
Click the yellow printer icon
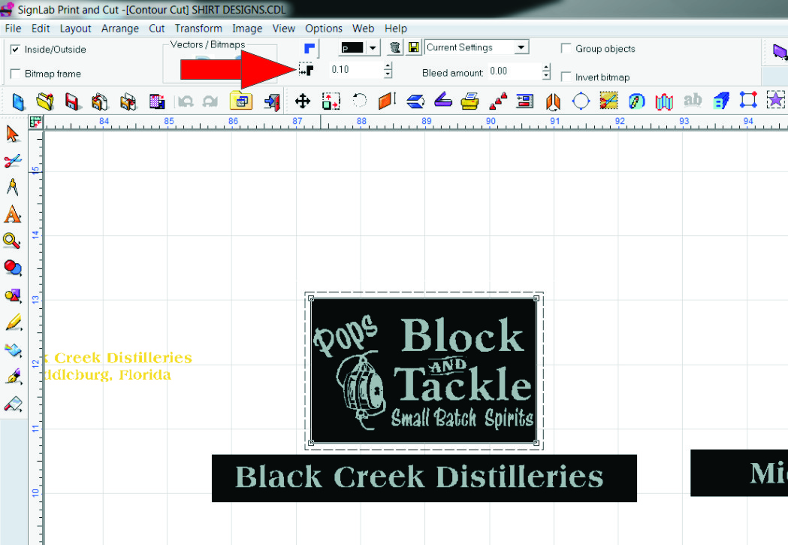pyautogui.click(x=469, y=101)
